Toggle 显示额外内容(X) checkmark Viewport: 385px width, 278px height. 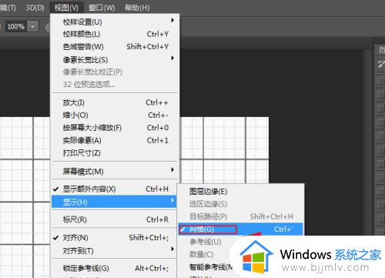115,189
